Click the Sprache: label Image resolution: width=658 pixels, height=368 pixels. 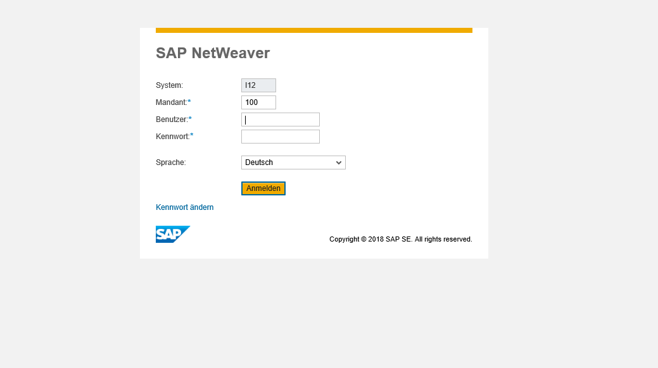(170, 163)
